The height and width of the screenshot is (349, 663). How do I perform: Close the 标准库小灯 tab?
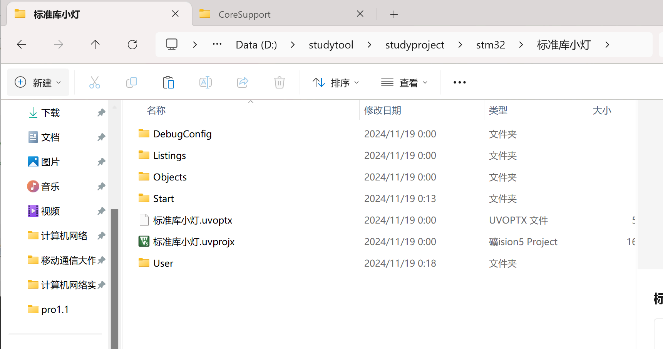coord(175,14)
